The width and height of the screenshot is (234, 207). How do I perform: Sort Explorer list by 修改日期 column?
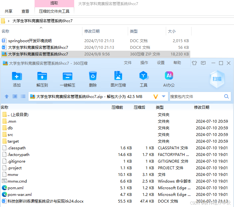tap(92, 31)
